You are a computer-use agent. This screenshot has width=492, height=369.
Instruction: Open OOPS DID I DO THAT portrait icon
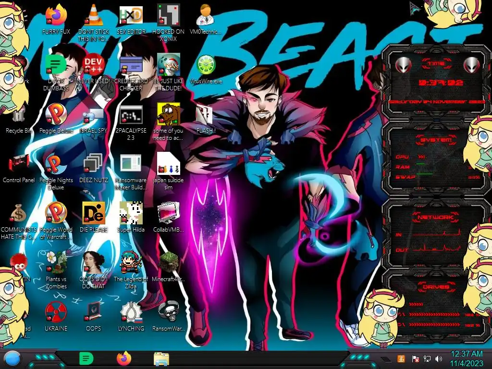point(94,263)
